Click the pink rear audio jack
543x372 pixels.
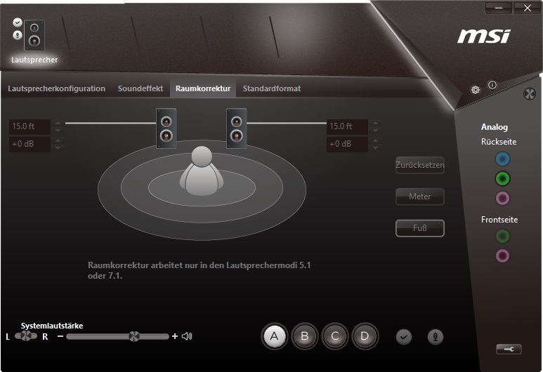[502, 199]
